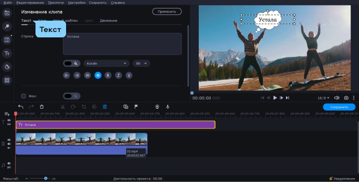Record audio with the microphone icon
Screen dimensions: 359x182
point(168,107)
